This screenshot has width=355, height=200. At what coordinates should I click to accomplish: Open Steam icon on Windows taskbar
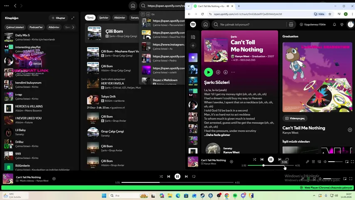coord(202,195)
